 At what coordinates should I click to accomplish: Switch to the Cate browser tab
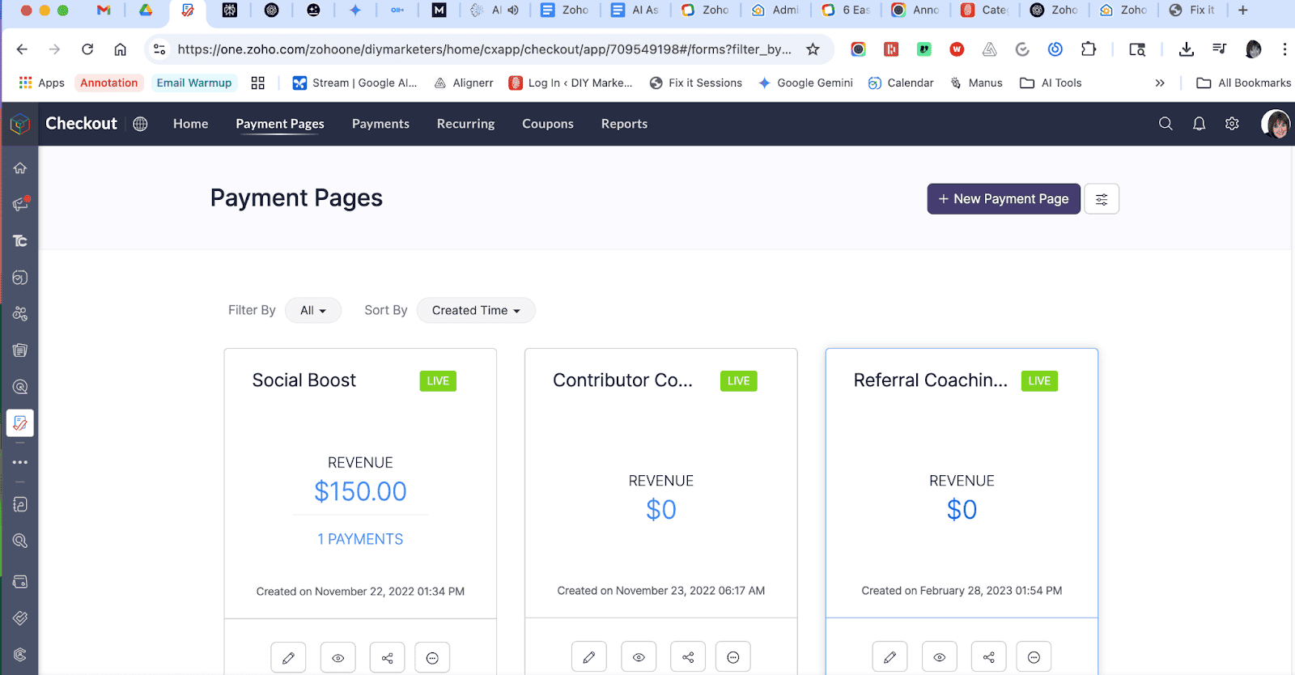tap(984, 11)
